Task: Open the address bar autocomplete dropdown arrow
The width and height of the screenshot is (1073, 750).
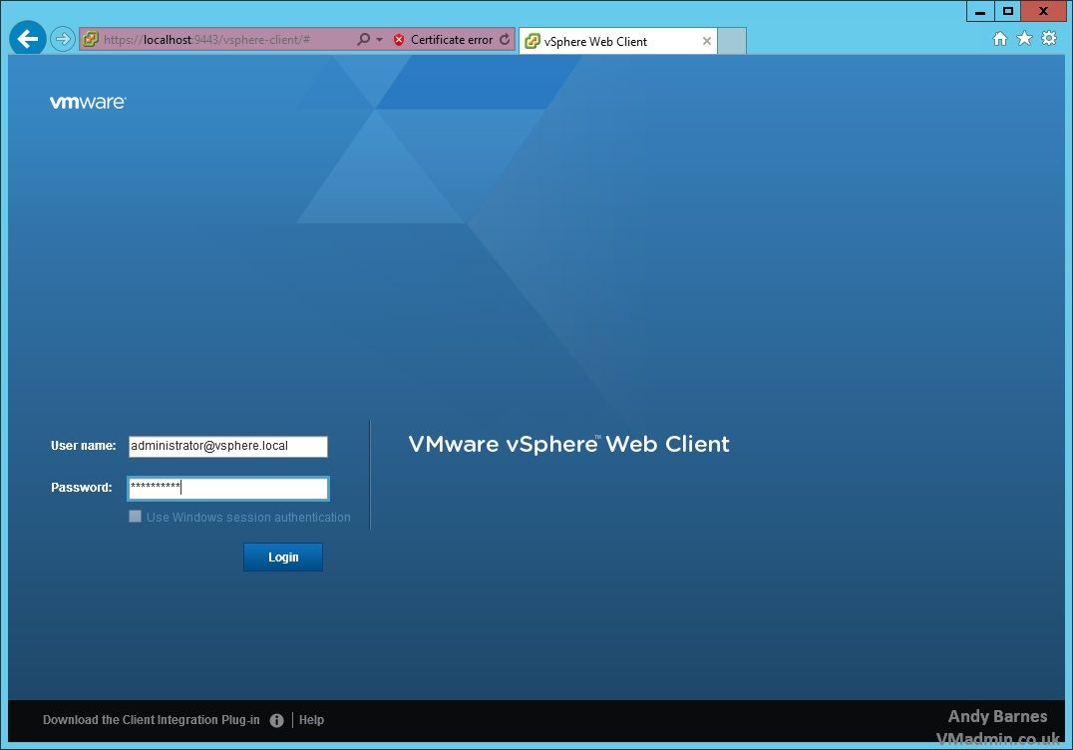Action: tap(379, 40)
